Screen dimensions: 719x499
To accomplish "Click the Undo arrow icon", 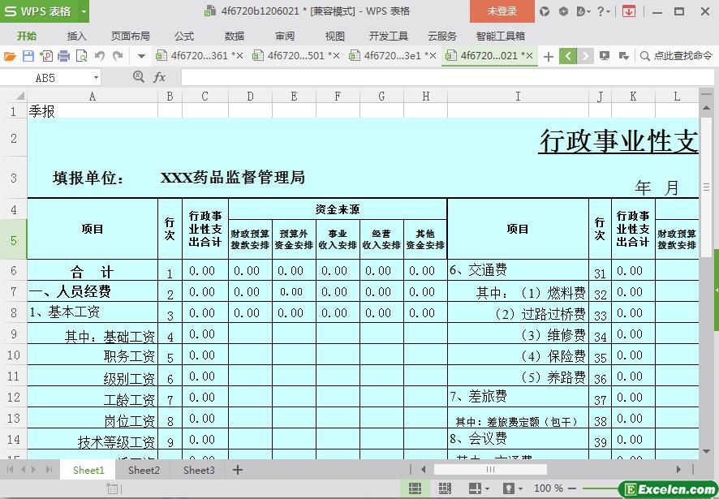I will pos(99,56).
